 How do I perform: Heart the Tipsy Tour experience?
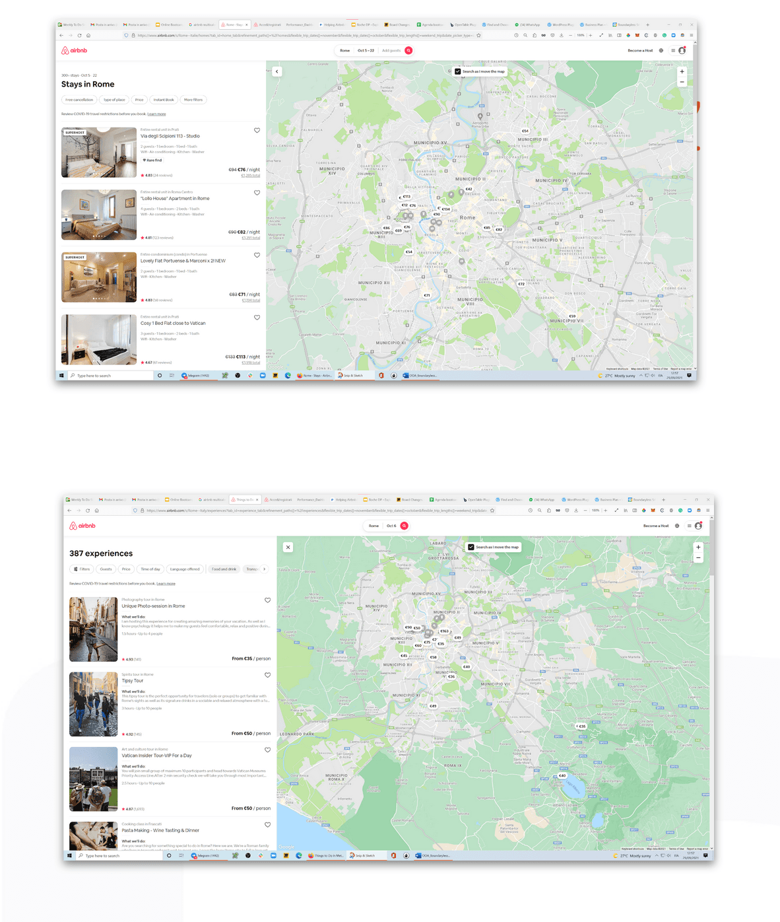tap(267, 675)
